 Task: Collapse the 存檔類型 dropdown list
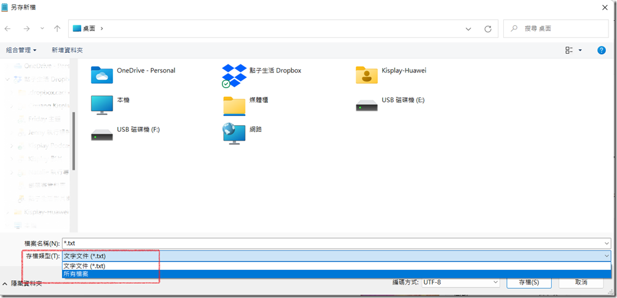(607, 256)
